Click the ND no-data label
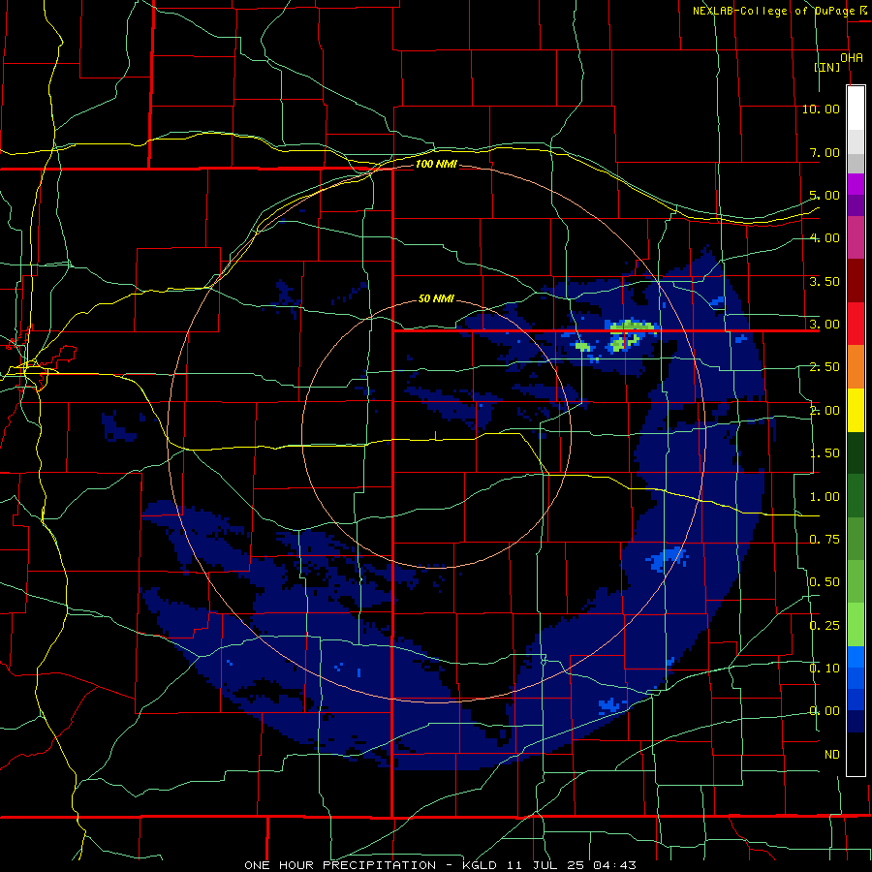 pyautogui.click(x=832, y=755)
